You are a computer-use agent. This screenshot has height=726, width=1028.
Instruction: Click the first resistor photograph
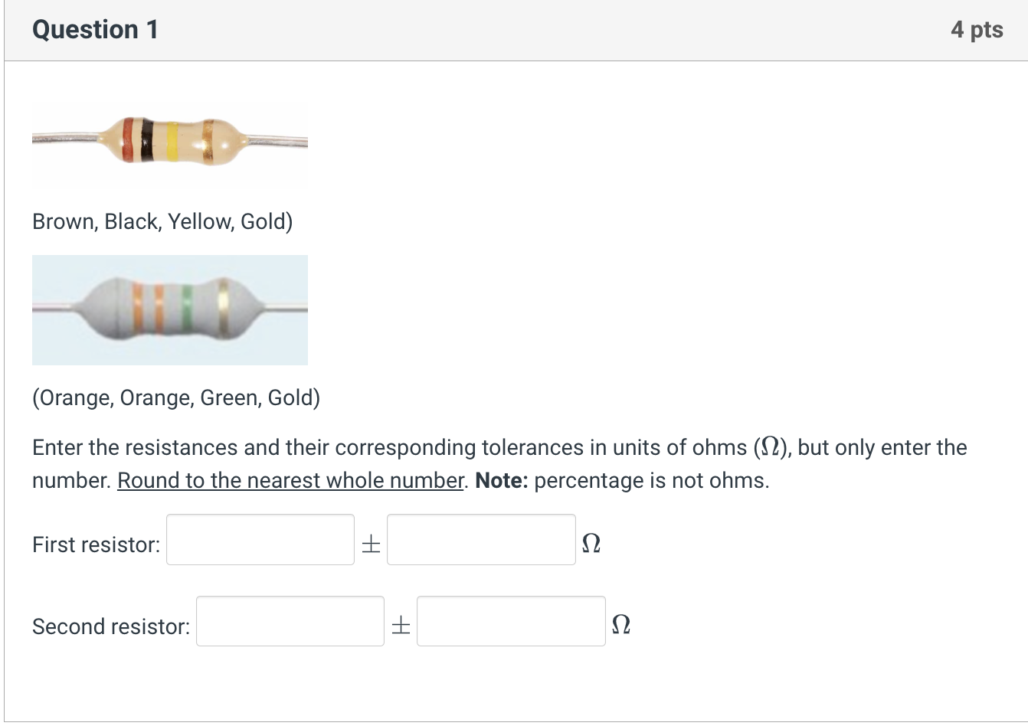(x=169, y=146)
